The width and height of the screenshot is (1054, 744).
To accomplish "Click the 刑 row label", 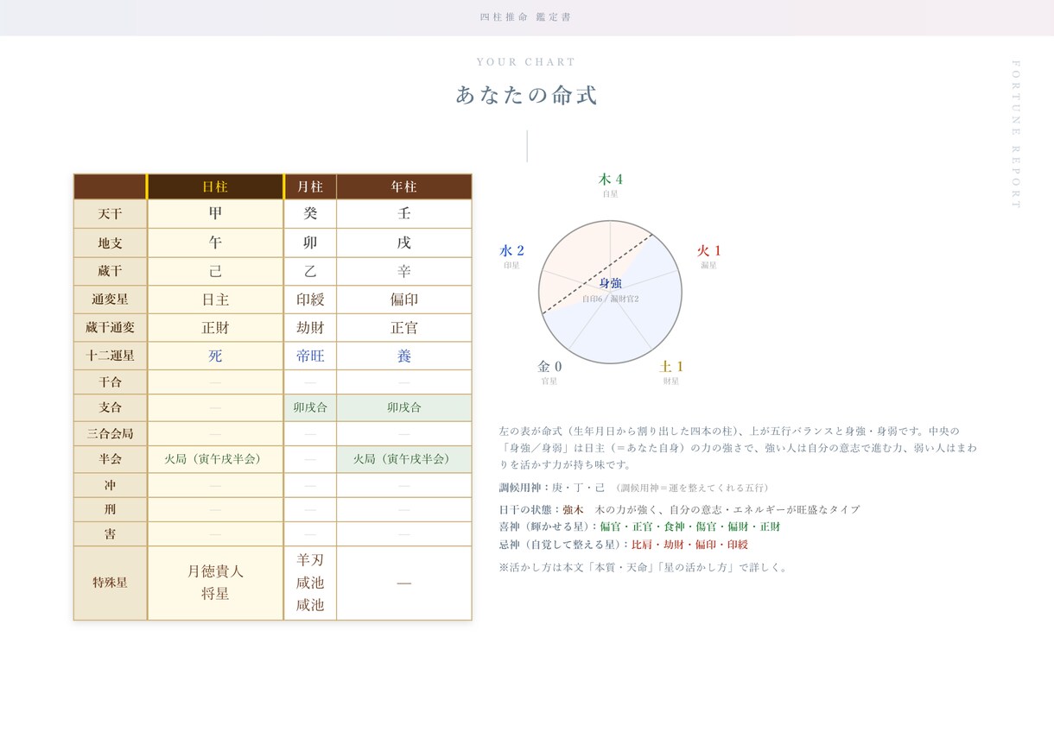I will point(111,509).
